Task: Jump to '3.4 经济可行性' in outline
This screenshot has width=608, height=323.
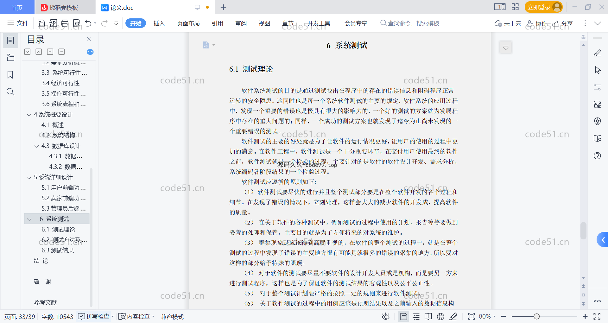Action: 60,83
